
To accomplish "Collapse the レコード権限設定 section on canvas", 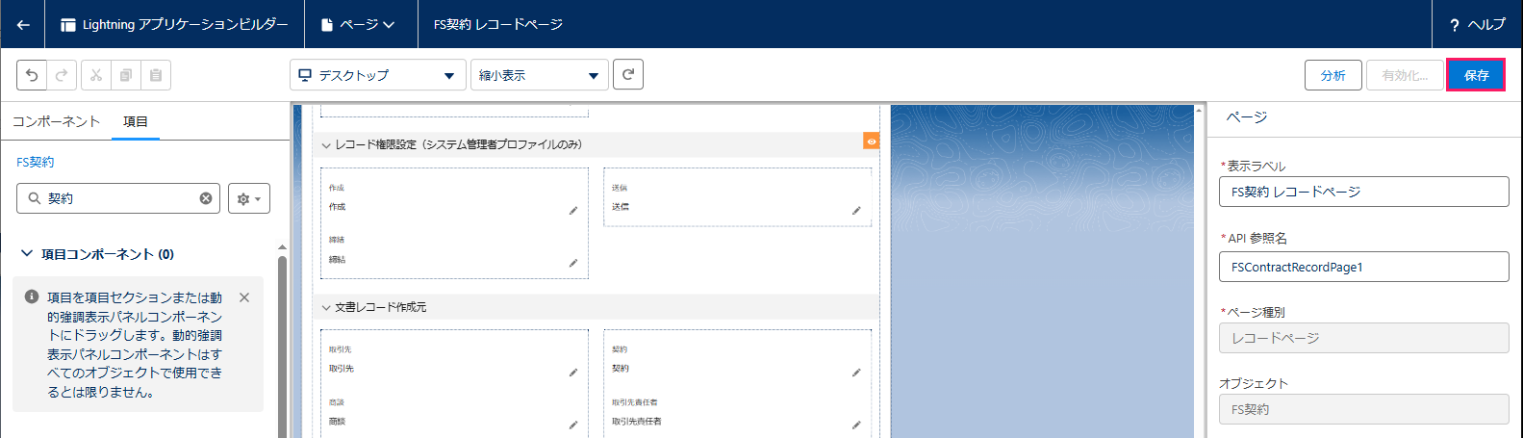I will (x=326, y=145).
